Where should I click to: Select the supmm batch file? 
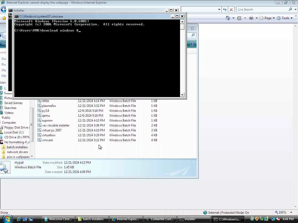click(47, 121)
